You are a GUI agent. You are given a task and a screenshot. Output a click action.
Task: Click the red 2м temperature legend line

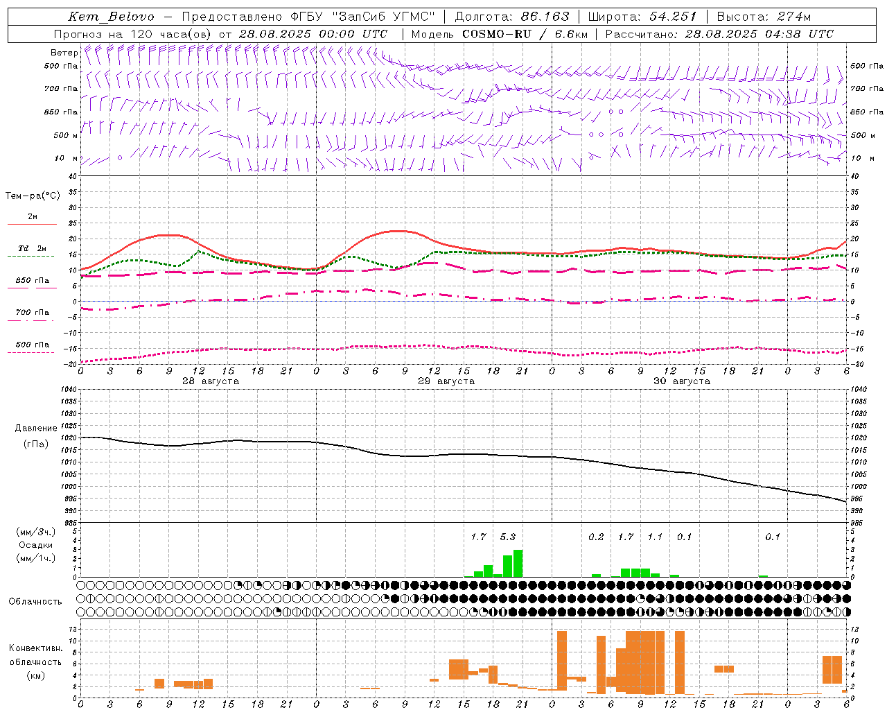point(32,224)
